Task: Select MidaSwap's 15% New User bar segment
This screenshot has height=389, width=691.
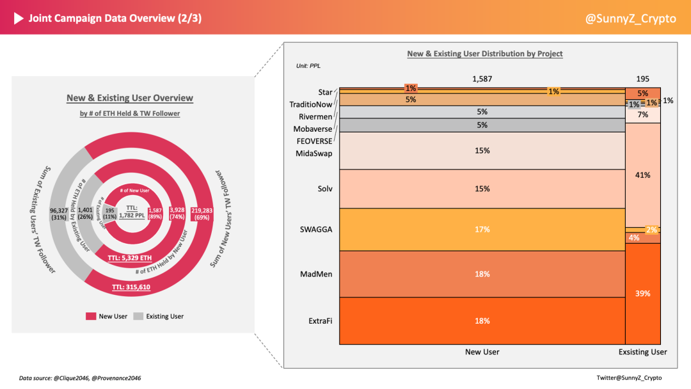Action: pyautogui.click(x=482, y=150)
